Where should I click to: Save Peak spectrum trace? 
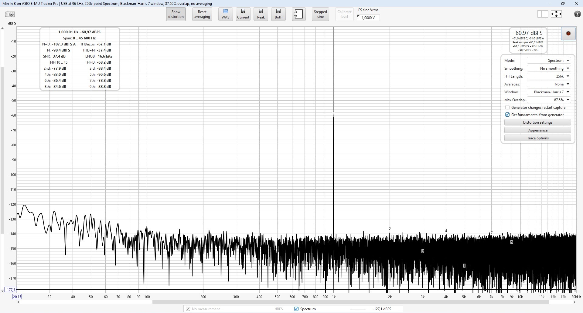pos(261,14)
